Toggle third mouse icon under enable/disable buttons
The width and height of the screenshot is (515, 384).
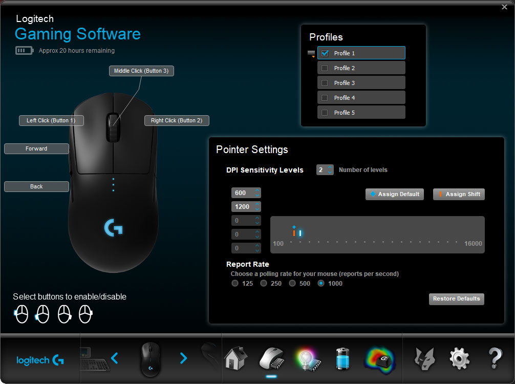click(x=65, y=314)
